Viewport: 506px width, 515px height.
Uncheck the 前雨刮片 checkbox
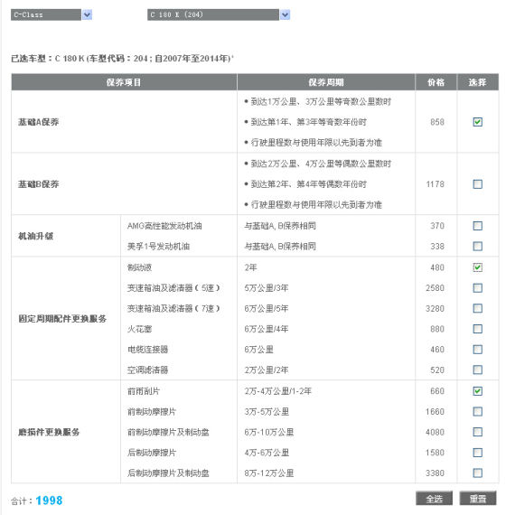[x=477, y=391]
